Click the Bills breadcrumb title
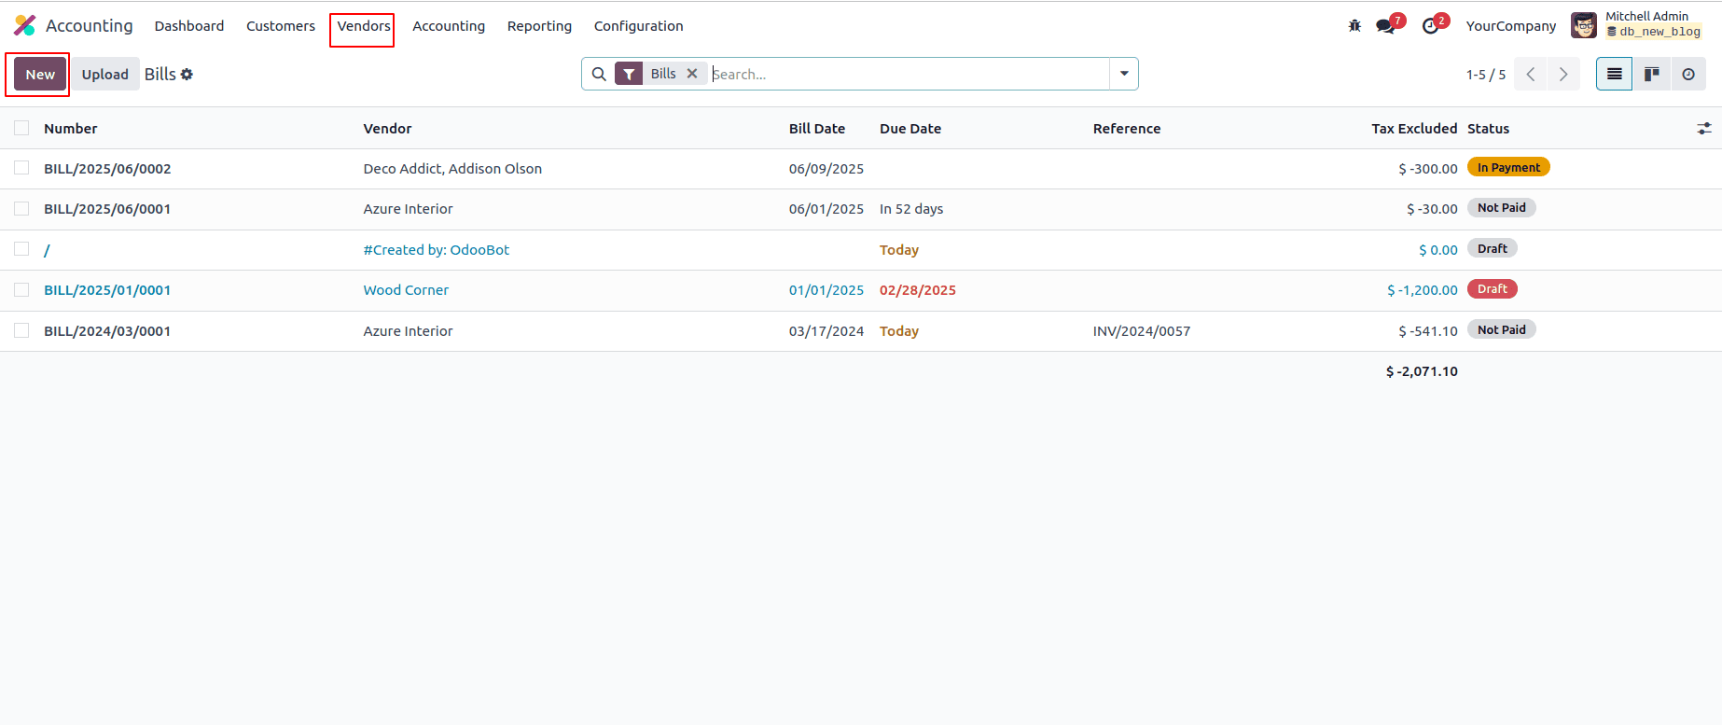Screen dimensions: 1722x725 (x=160, y=75)
